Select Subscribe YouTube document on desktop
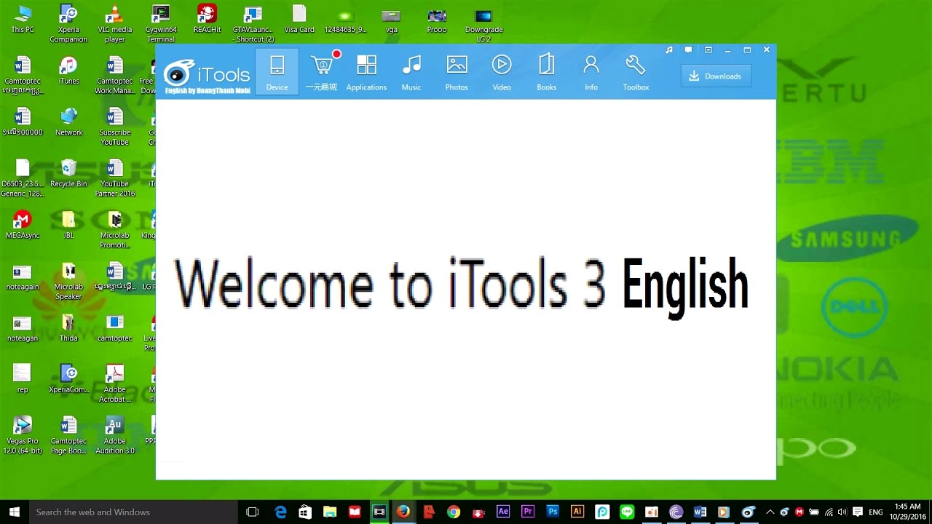 (114, 127)
